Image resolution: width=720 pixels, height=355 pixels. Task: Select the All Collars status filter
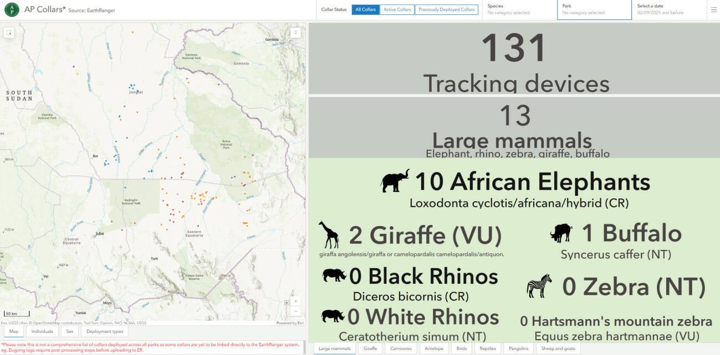pos(365,10)
